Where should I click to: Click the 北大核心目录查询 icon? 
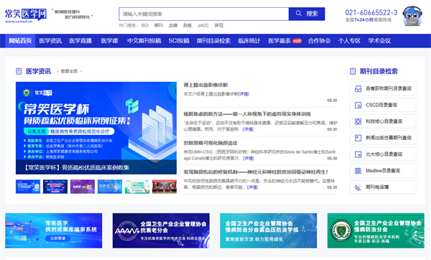point(358,154)
